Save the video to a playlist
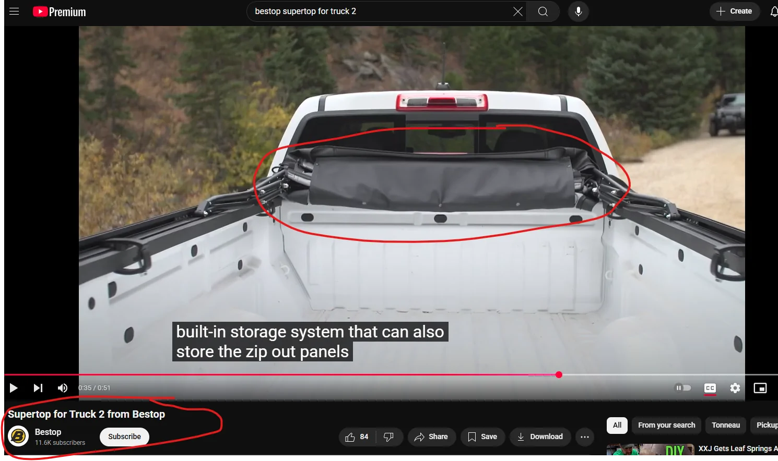Image resolution: width=778 pixels, height=461 pixels. click(x=482, y=437)
